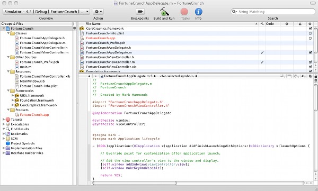
Task: Click the Breakpoints toolbar icon
Action: [140, 12]
